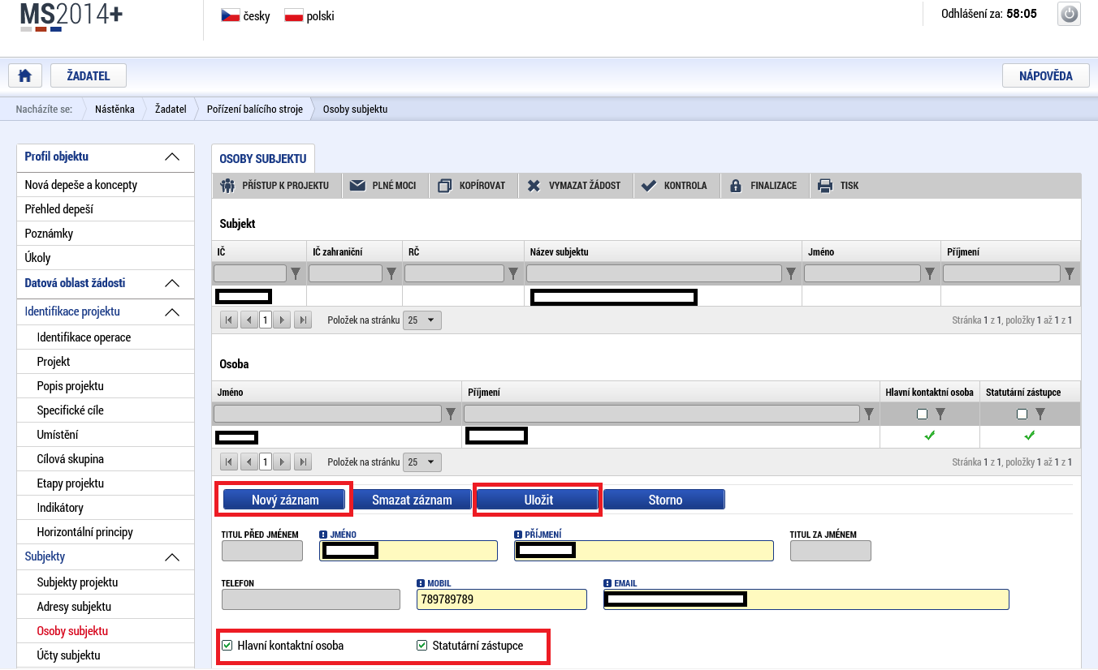
Task: Go to previous page in Osoba pager
Action: (x=248, y=462)
